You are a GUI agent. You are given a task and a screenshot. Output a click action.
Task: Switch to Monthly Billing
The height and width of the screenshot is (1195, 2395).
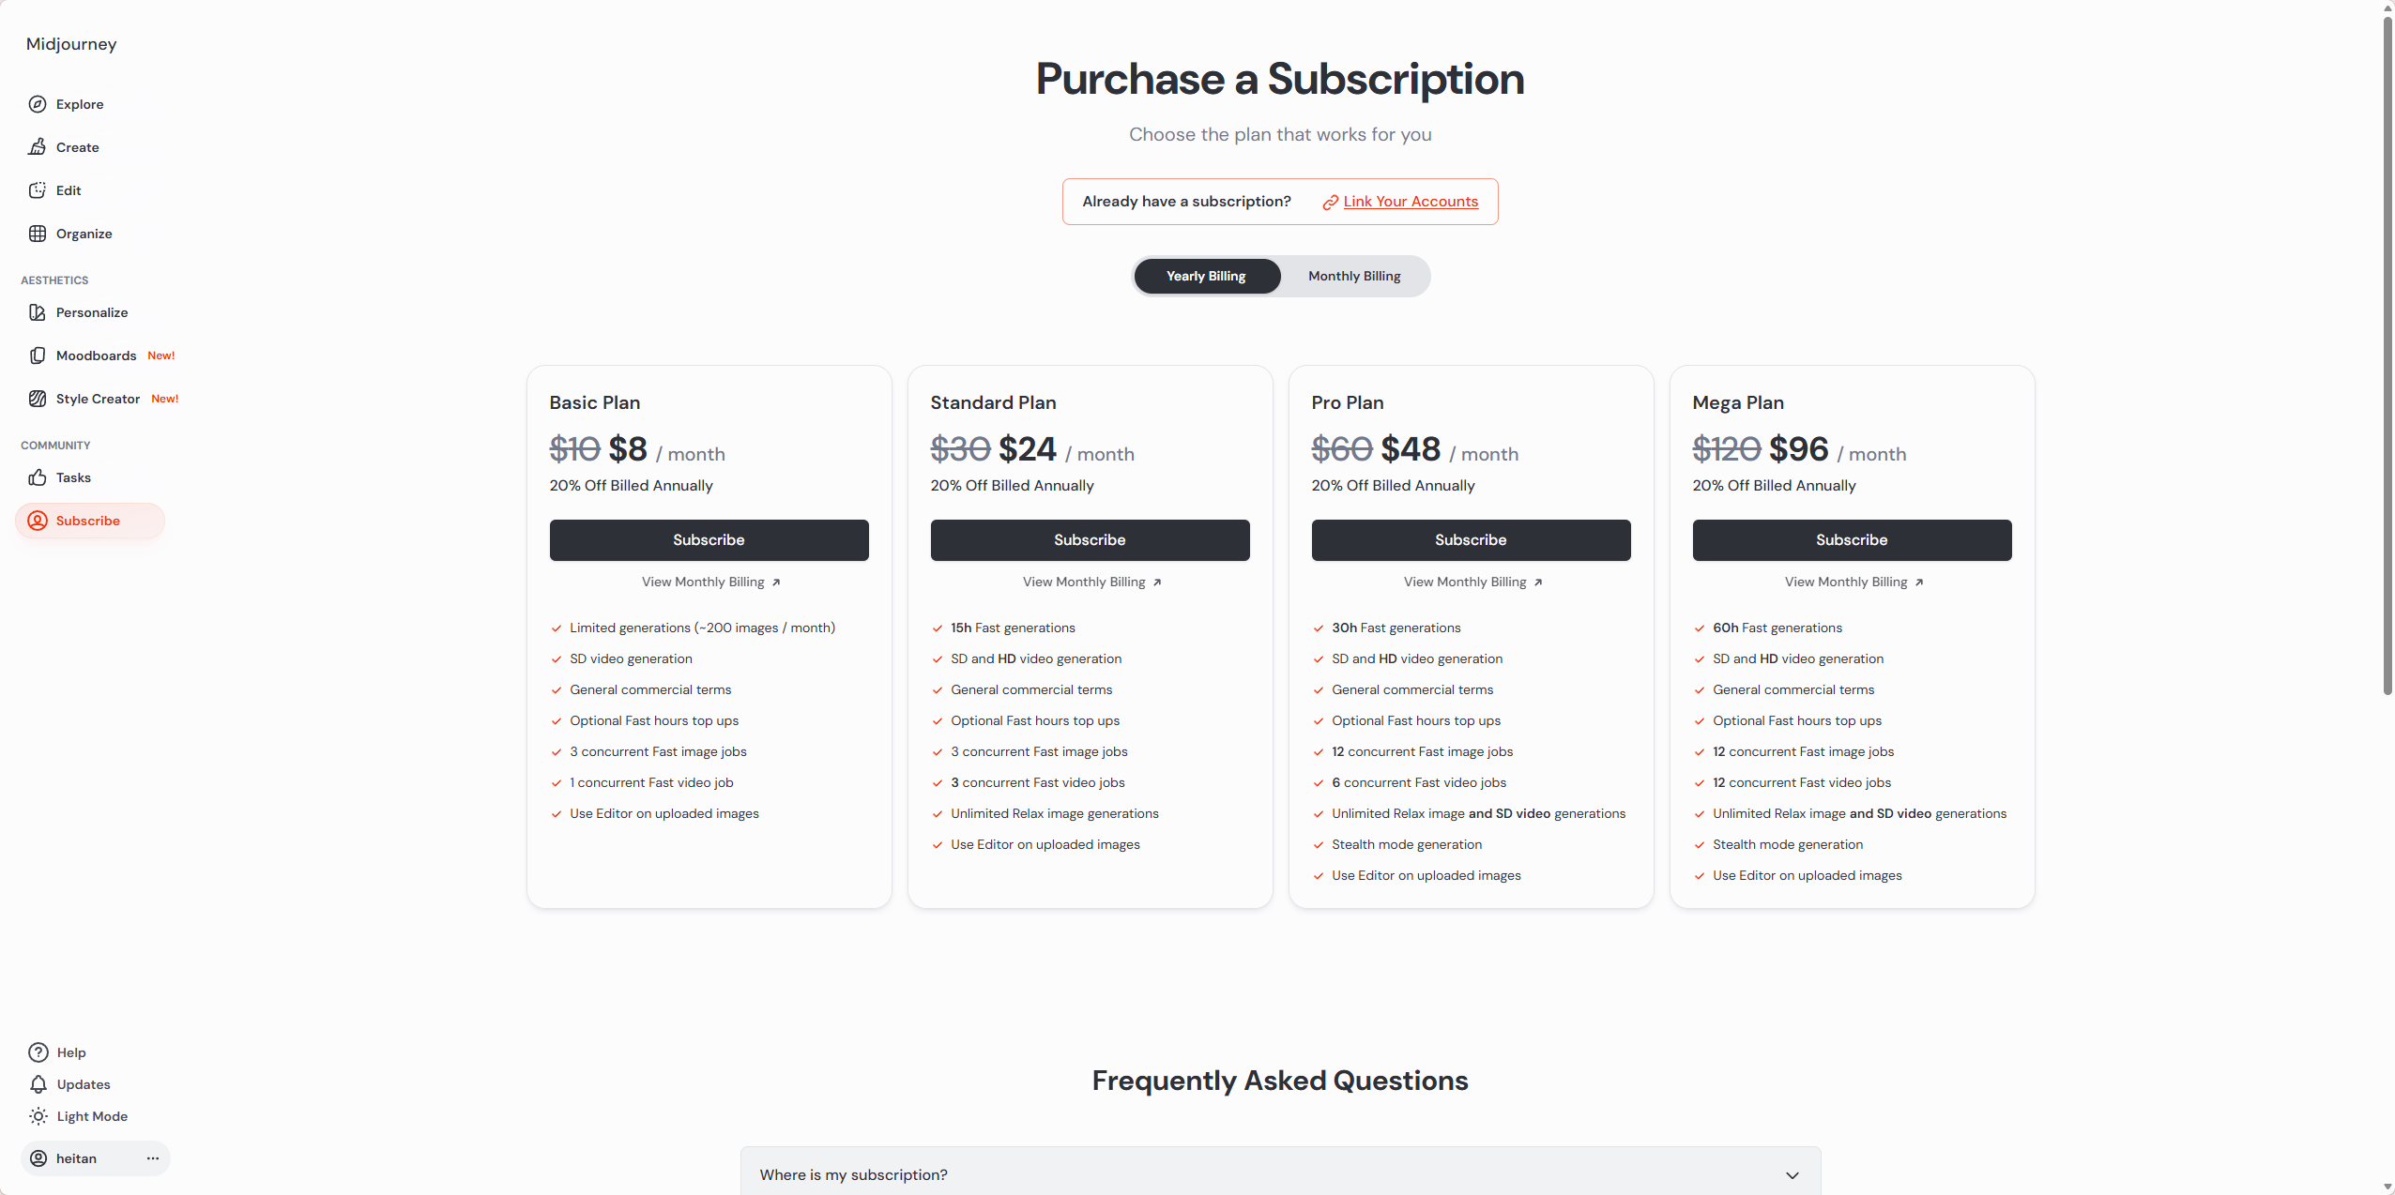1354,276
